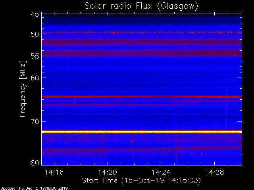Click the 14:16 time axis label
This screenshot has width=254, height=190.
click(54, 172)
